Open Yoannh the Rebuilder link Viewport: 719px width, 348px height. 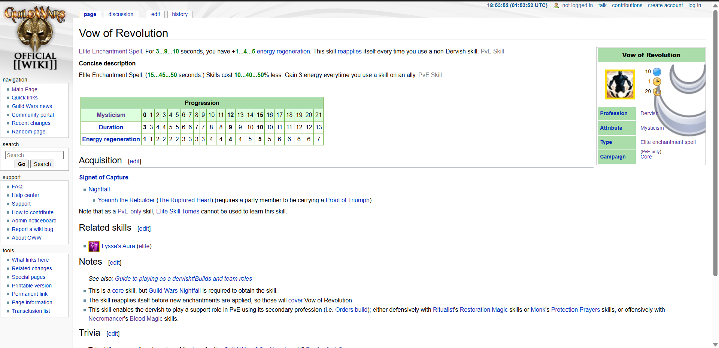[126, 200]
